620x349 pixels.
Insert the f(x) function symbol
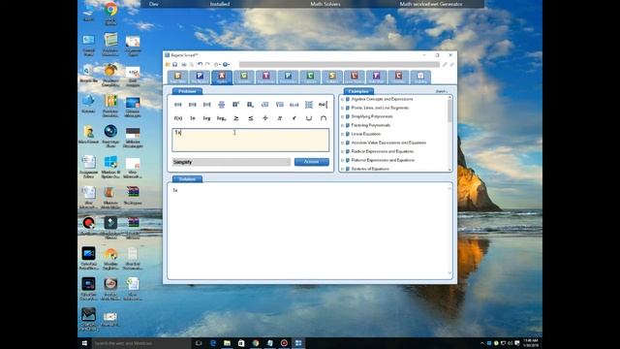tap(178, 118)
